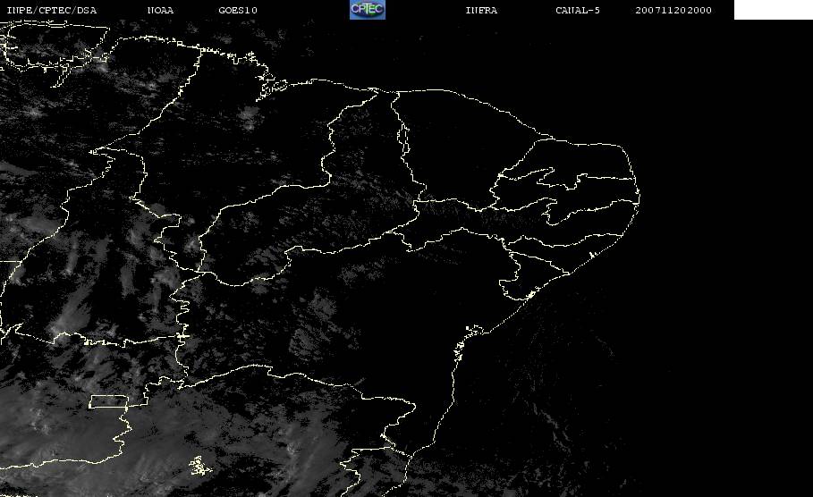Click the CPTEC logo in the header
The height and width of the screenshot is (497, 813).
tap(367, 10)
